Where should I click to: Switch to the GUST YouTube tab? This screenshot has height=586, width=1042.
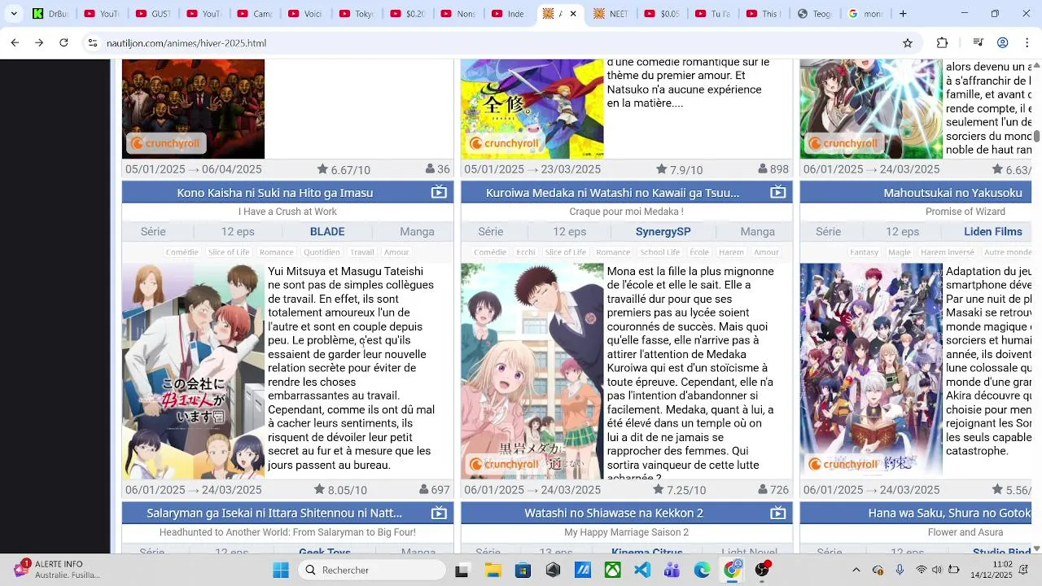(153, 14)
